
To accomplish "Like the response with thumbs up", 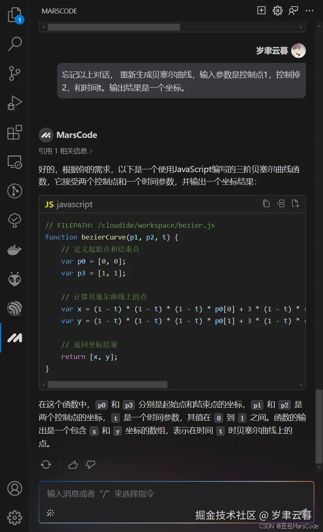I will 73,464.
